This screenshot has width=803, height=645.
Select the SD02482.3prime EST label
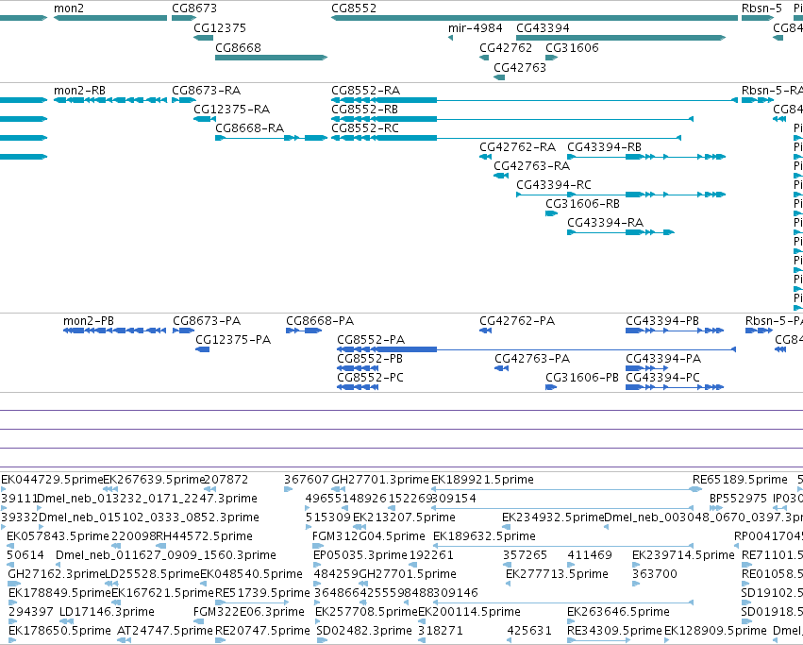point(364,631)
